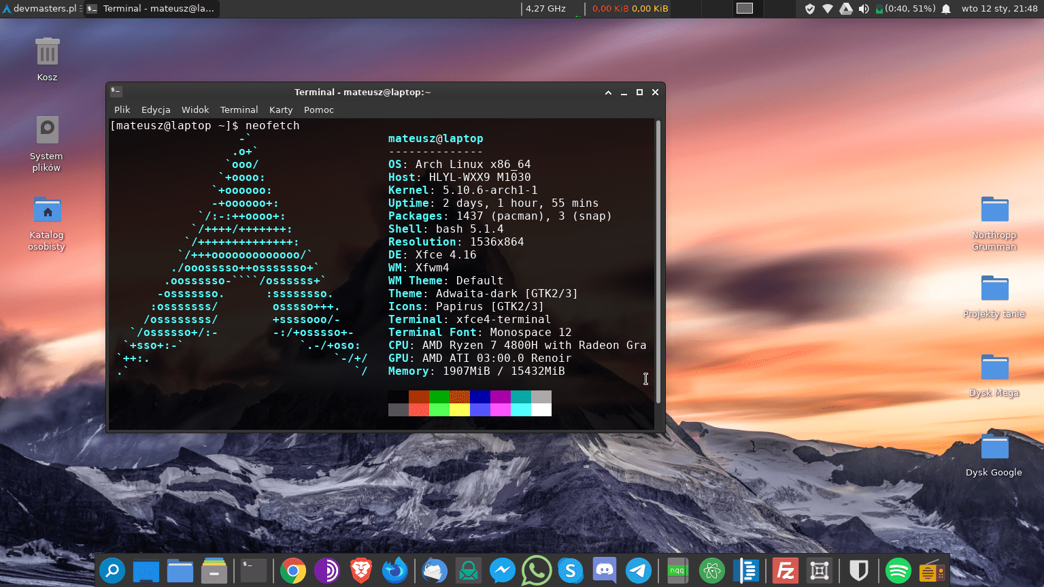The width and height of the screenshot is (1044, 587).
Task: Open the radio app icon in the dock
Action: coord(932,571)
